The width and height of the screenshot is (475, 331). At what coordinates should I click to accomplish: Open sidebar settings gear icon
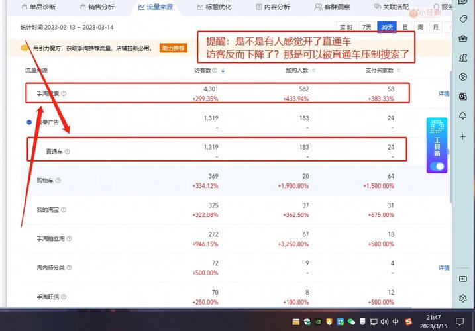463,298
